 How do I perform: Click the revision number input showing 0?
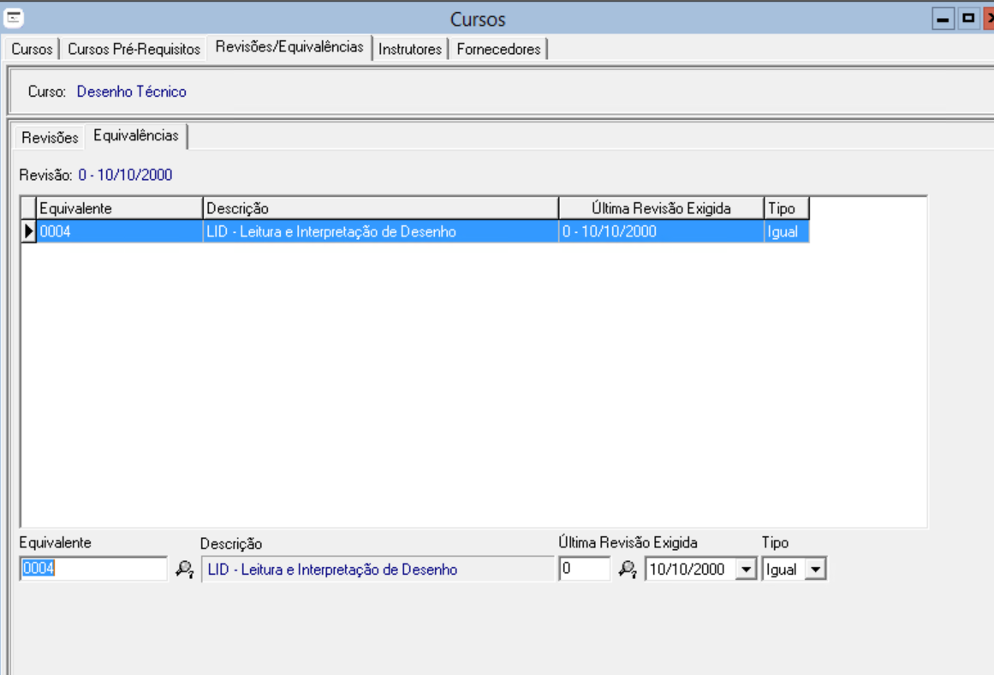click(x=584, y=570)
